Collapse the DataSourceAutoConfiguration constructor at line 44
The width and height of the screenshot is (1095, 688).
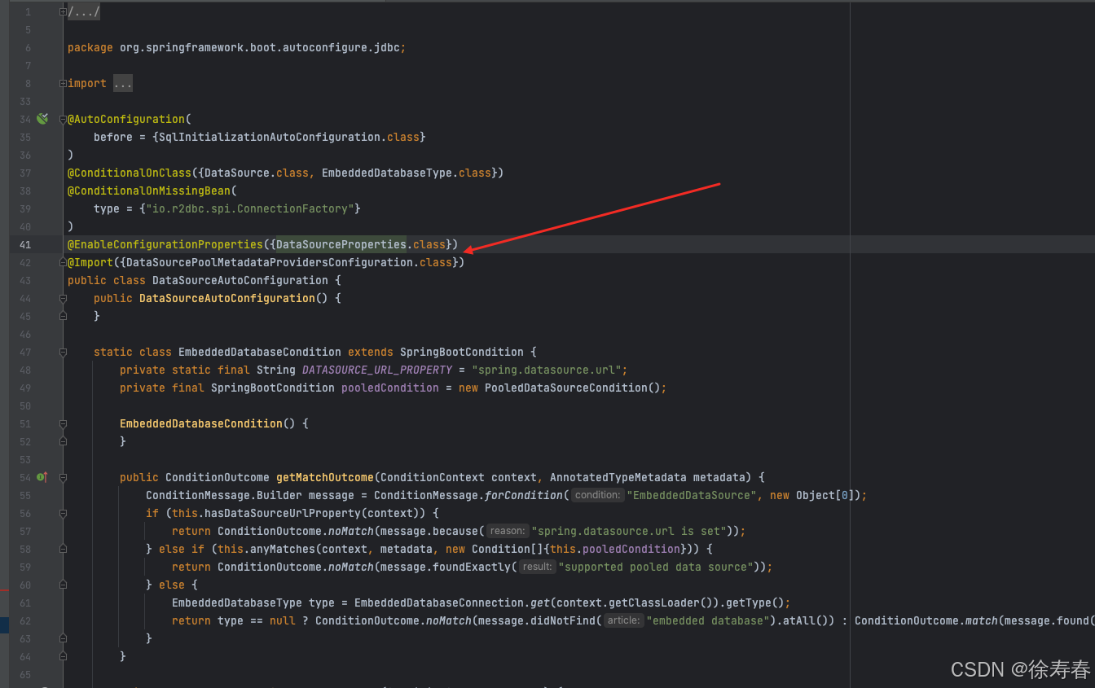64,298
